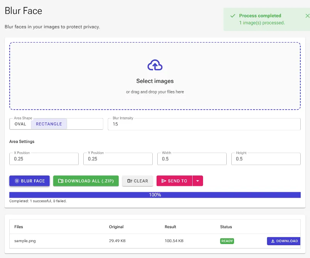Screen dimensions: 310x258
Task: Edit the Blur Intensity field
Action: (x=204, y=124)
